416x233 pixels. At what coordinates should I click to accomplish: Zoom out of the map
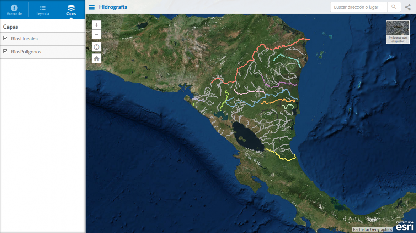point(97,35)
